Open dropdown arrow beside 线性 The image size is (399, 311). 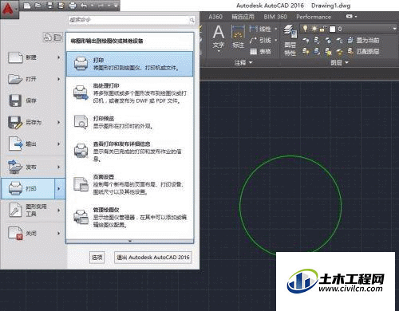pos(275,29)
